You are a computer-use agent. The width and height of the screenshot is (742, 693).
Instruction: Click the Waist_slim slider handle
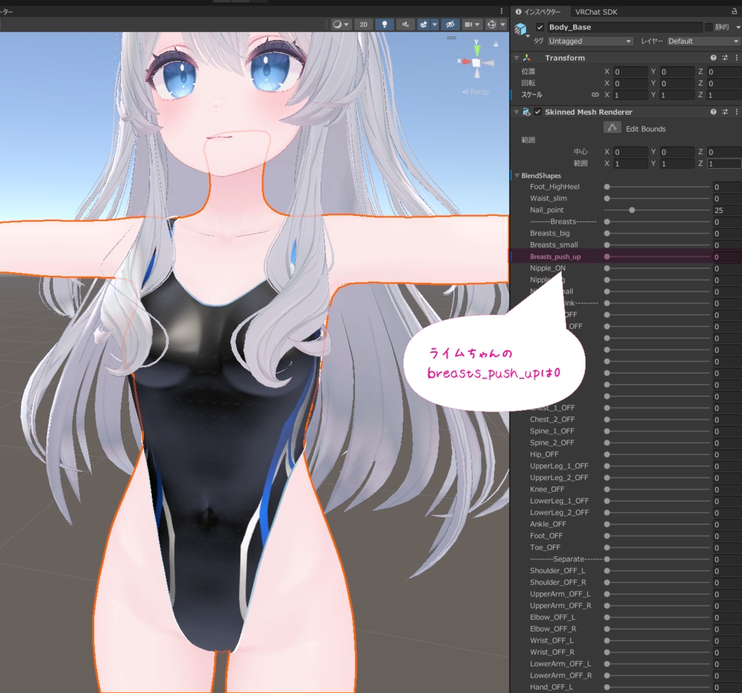607,198
